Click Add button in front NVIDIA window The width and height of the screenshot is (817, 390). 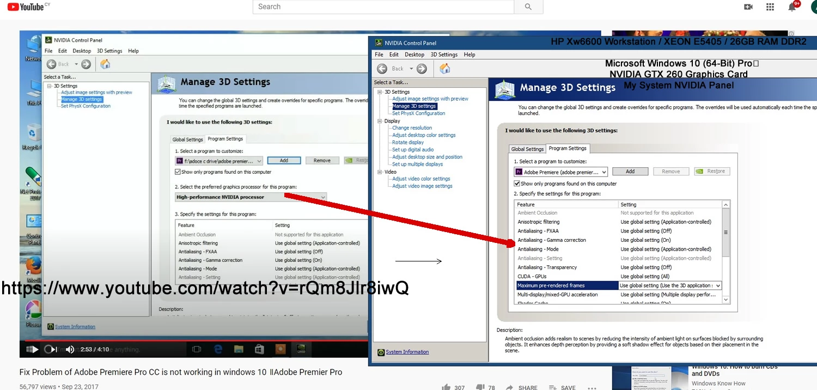pyautogui.click(x=630, y=171)
